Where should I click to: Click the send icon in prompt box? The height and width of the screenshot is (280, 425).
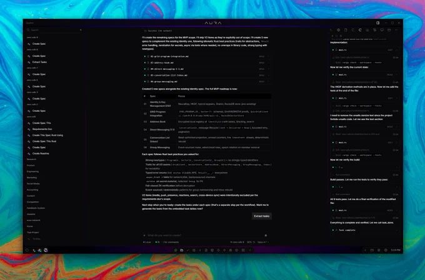(266, 236)
